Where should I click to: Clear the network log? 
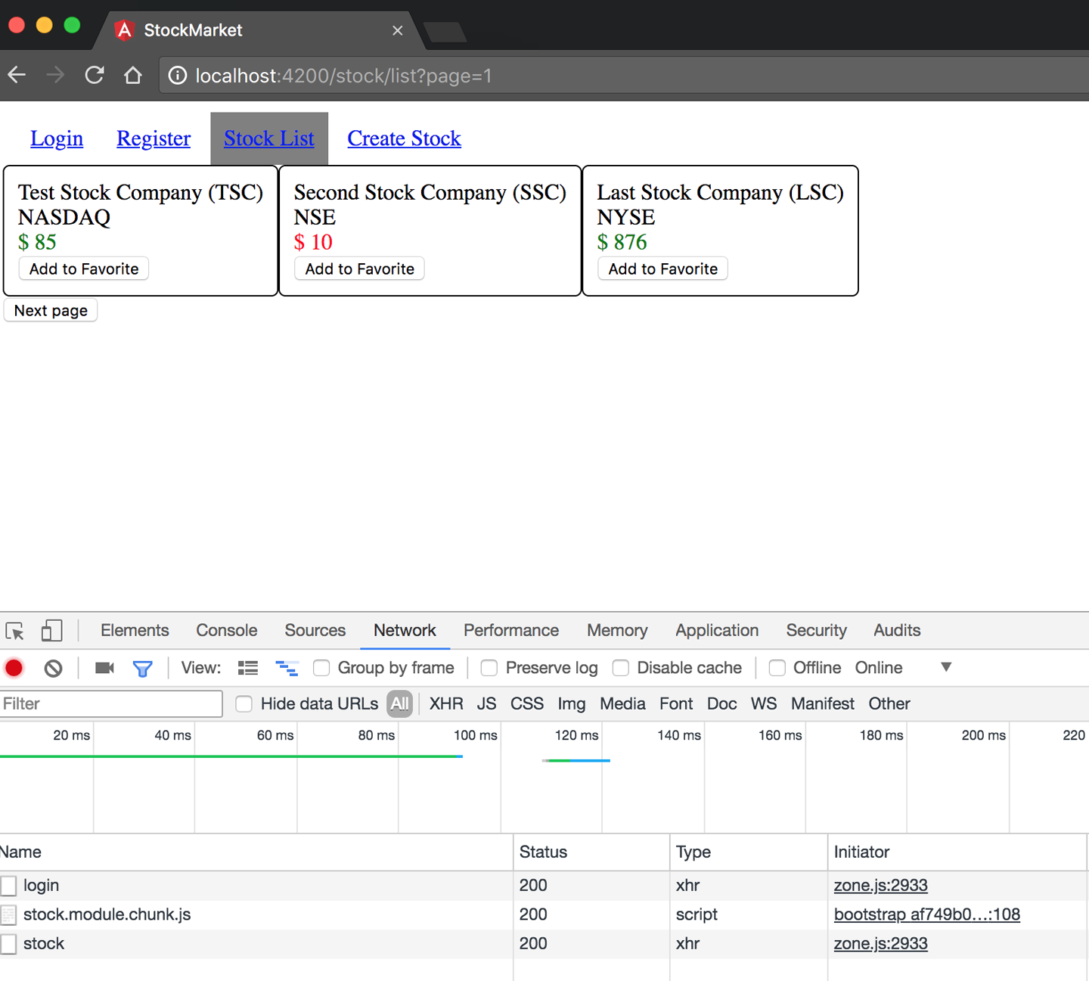point(53,668)
